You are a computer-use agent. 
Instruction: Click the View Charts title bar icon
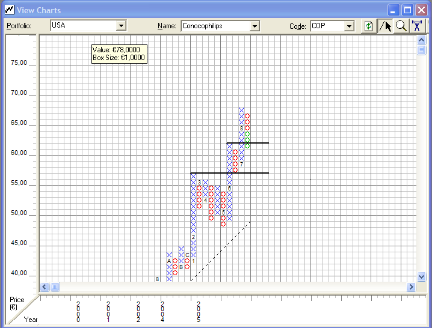8,10
